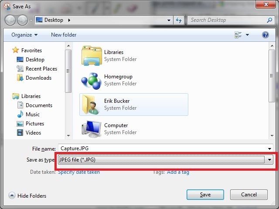The image size is (279, 209).
Task: Click the file list scrollbar thumb
Action: point(272,76)
